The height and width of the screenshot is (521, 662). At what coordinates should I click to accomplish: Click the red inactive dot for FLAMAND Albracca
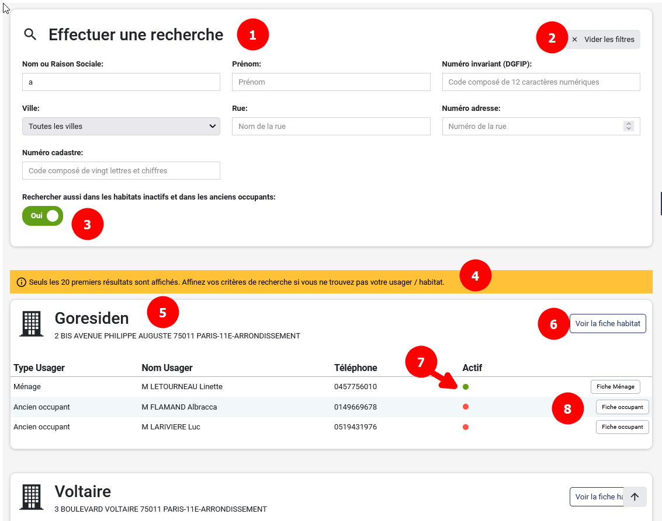[x=466, y=407]
